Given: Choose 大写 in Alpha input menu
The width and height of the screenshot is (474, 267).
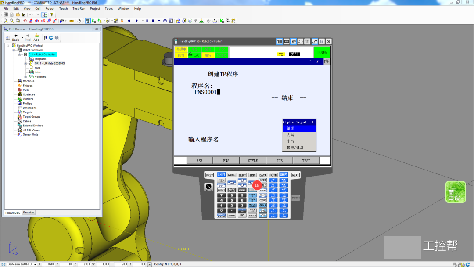Looking at the screenshot, I should [299, 135].
